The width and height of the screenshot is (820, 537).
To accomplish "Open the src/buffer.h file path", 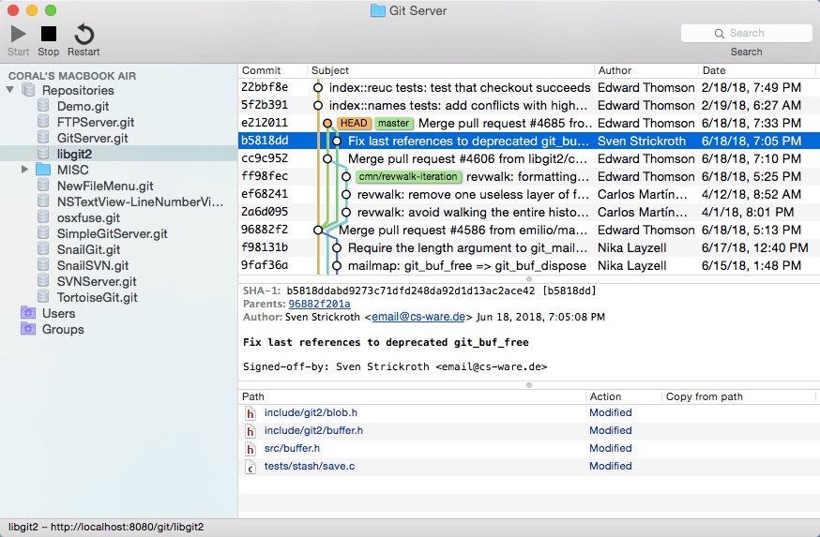I will [292, 448].
